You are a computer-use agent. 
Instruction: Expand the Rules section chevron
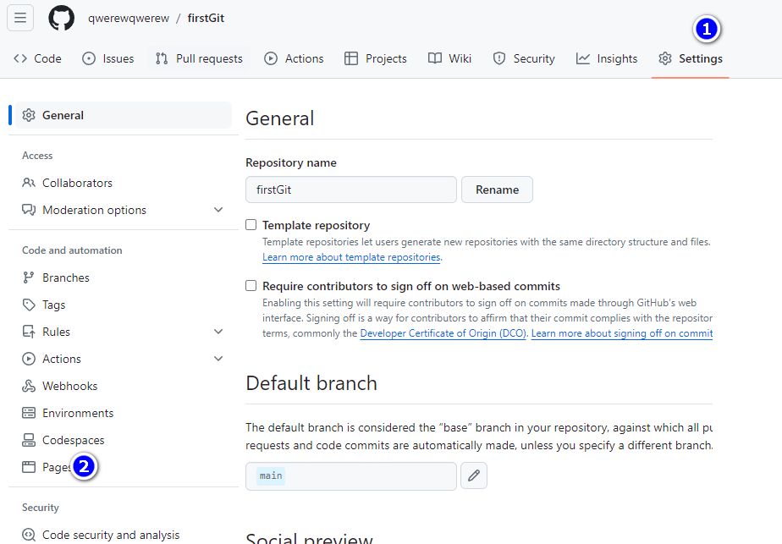coord(218,332)
